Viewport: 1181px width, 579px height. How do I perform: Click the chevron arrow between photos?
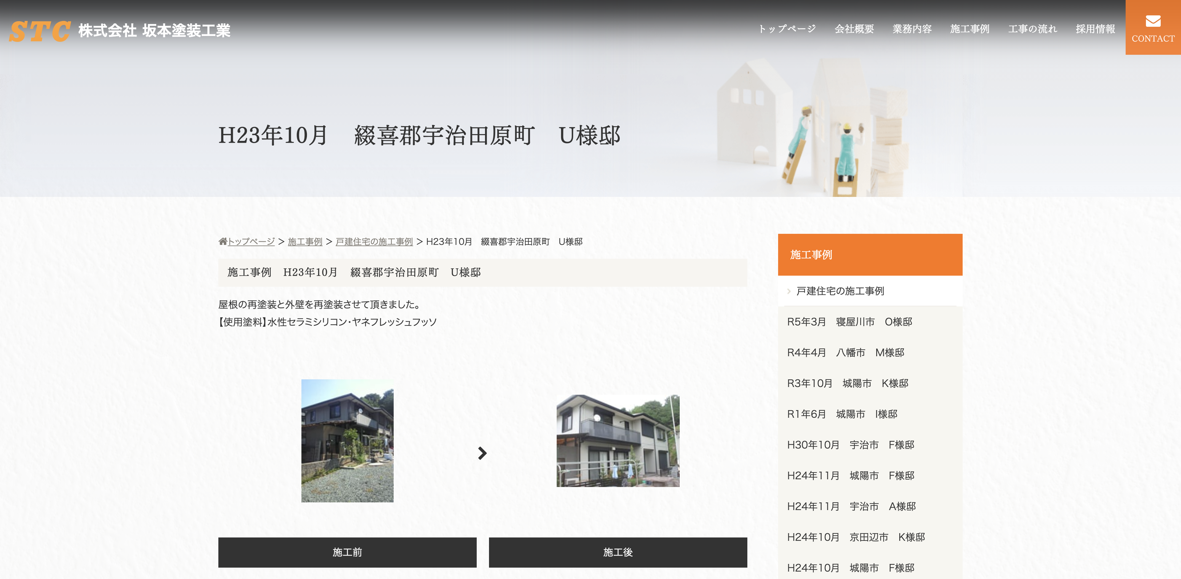click(x=482, y=453)
